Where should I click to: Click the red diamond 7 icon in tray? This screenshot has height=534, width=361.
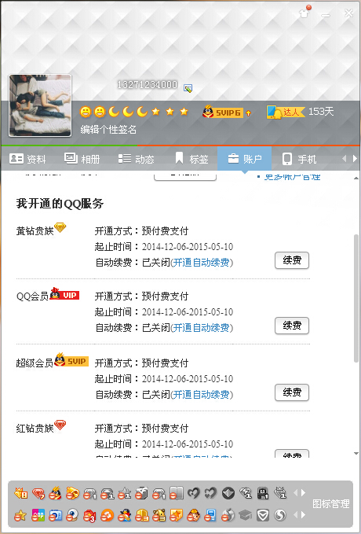pyautogui.click(x=38, y=493)
